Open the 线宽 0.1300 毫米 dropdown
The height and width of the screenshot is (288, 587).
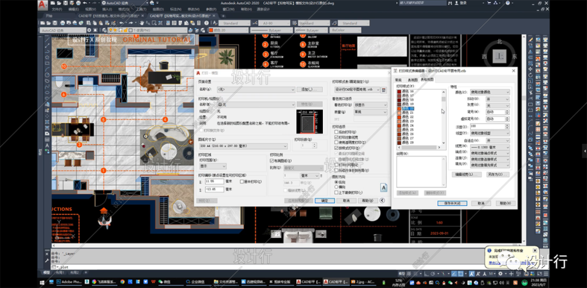pyautogui.click(x=490, y=147)
